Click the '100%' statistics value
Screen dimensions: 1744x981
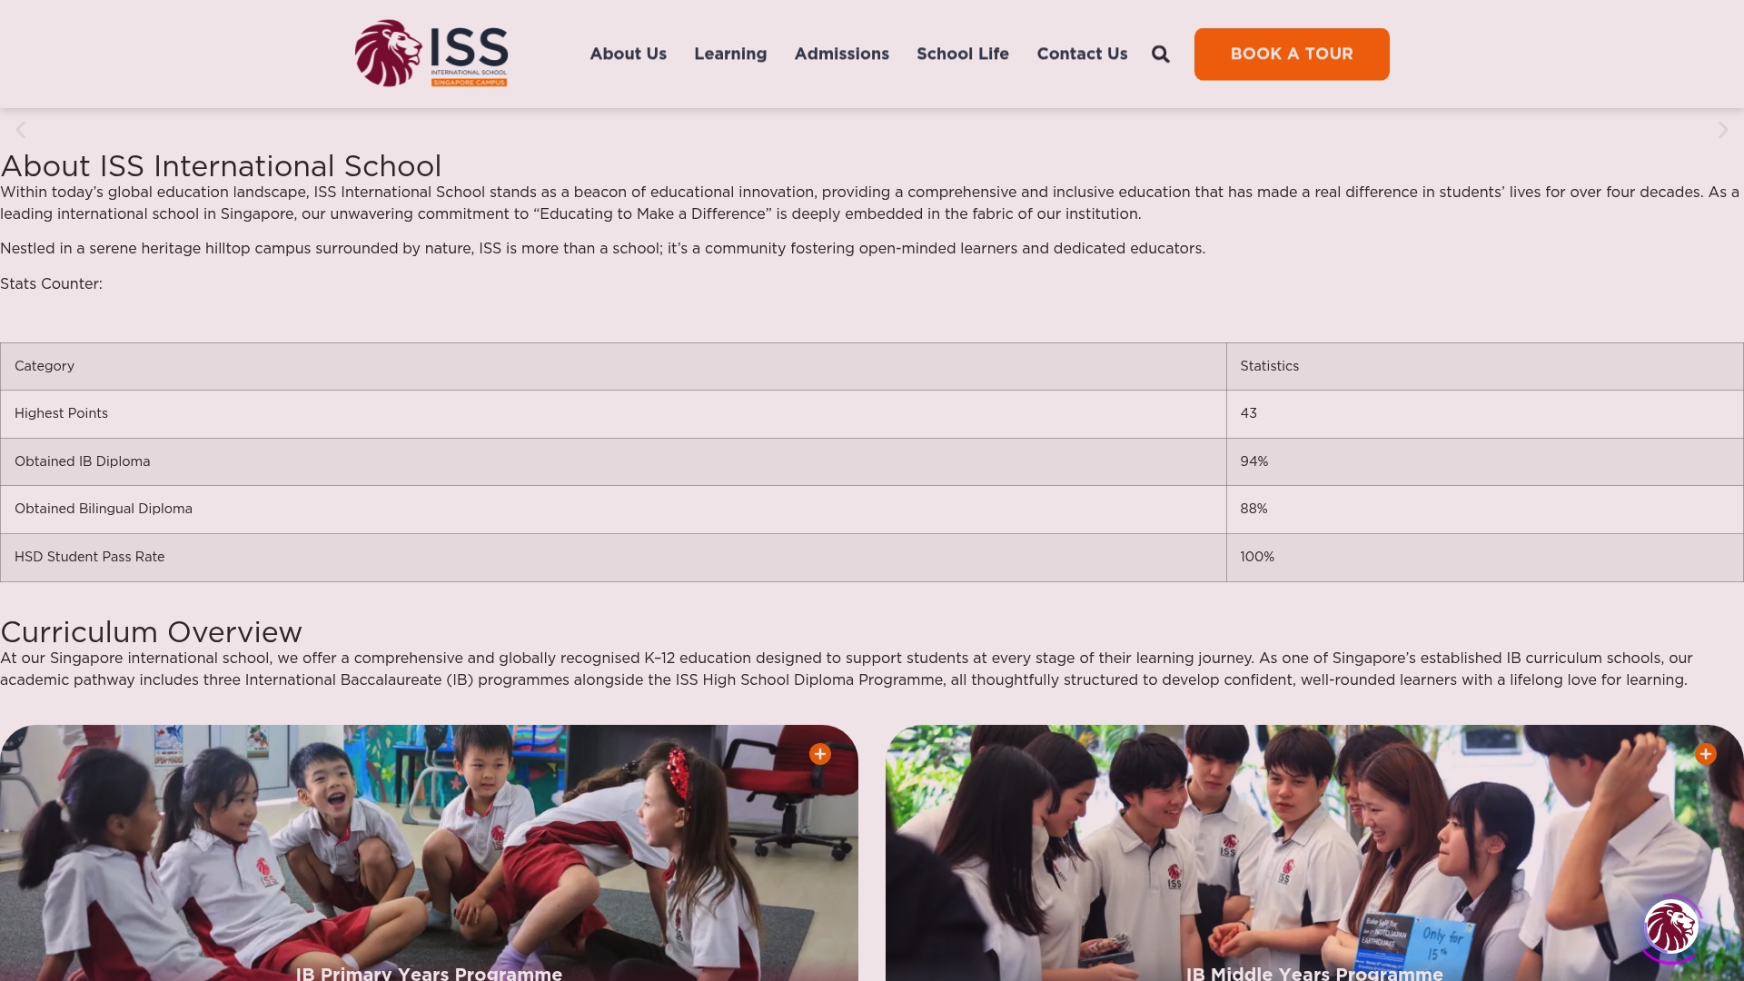pyautogui.click(x=1257, y=557)
